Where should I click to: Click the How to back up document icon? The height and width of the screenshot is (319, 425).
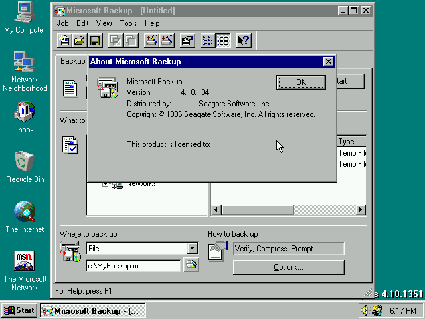[218, 251]
